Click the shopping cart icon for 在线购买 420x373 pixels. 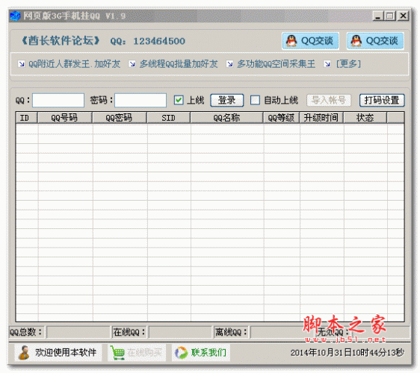pos(117,353)
